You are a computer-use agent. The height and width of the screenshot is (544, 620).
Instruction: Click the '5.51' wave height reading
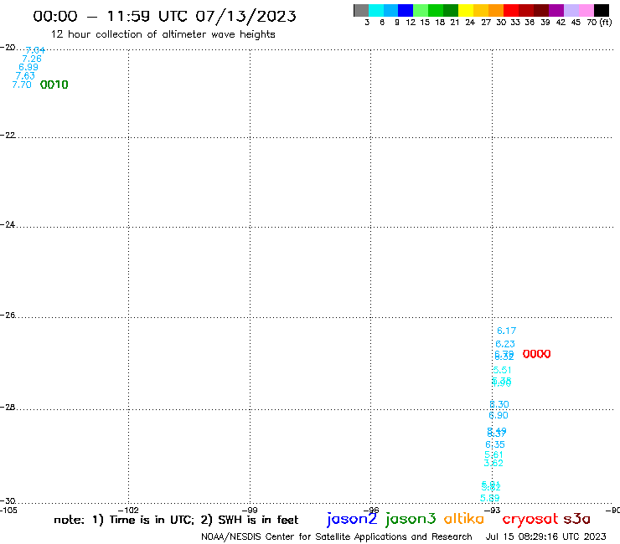coord(502,370)
